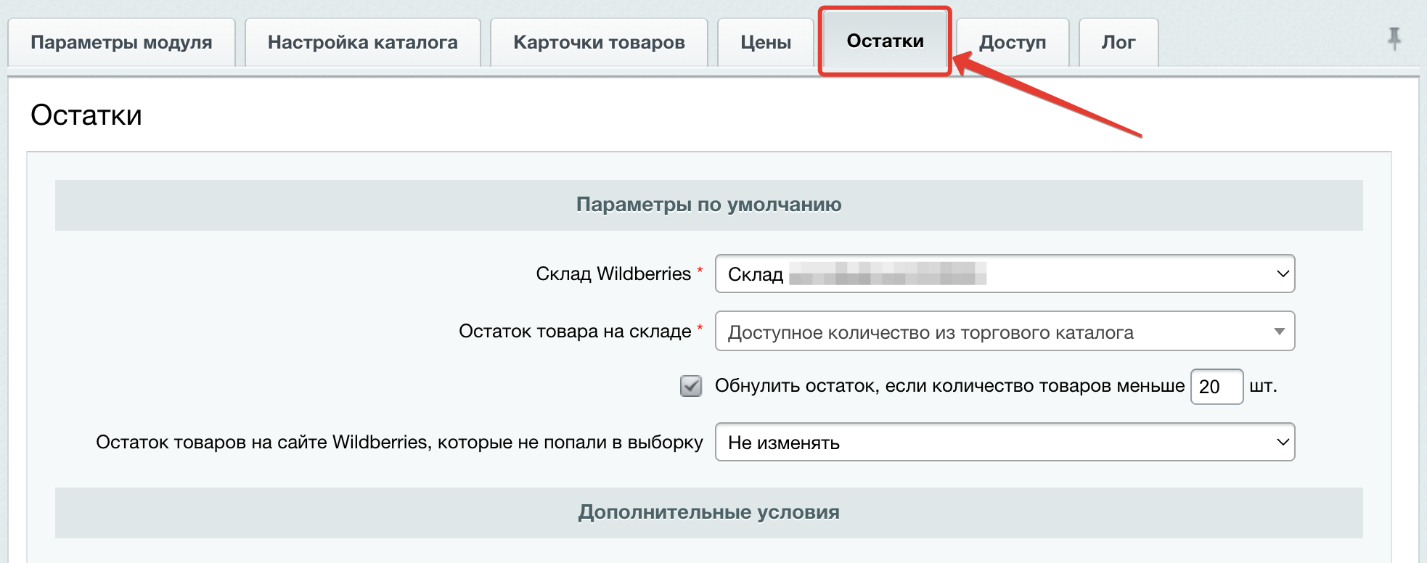Viewport: 1427px width, 563px height.
Task: Open the Доступ tab
Action: point(1013,43)
